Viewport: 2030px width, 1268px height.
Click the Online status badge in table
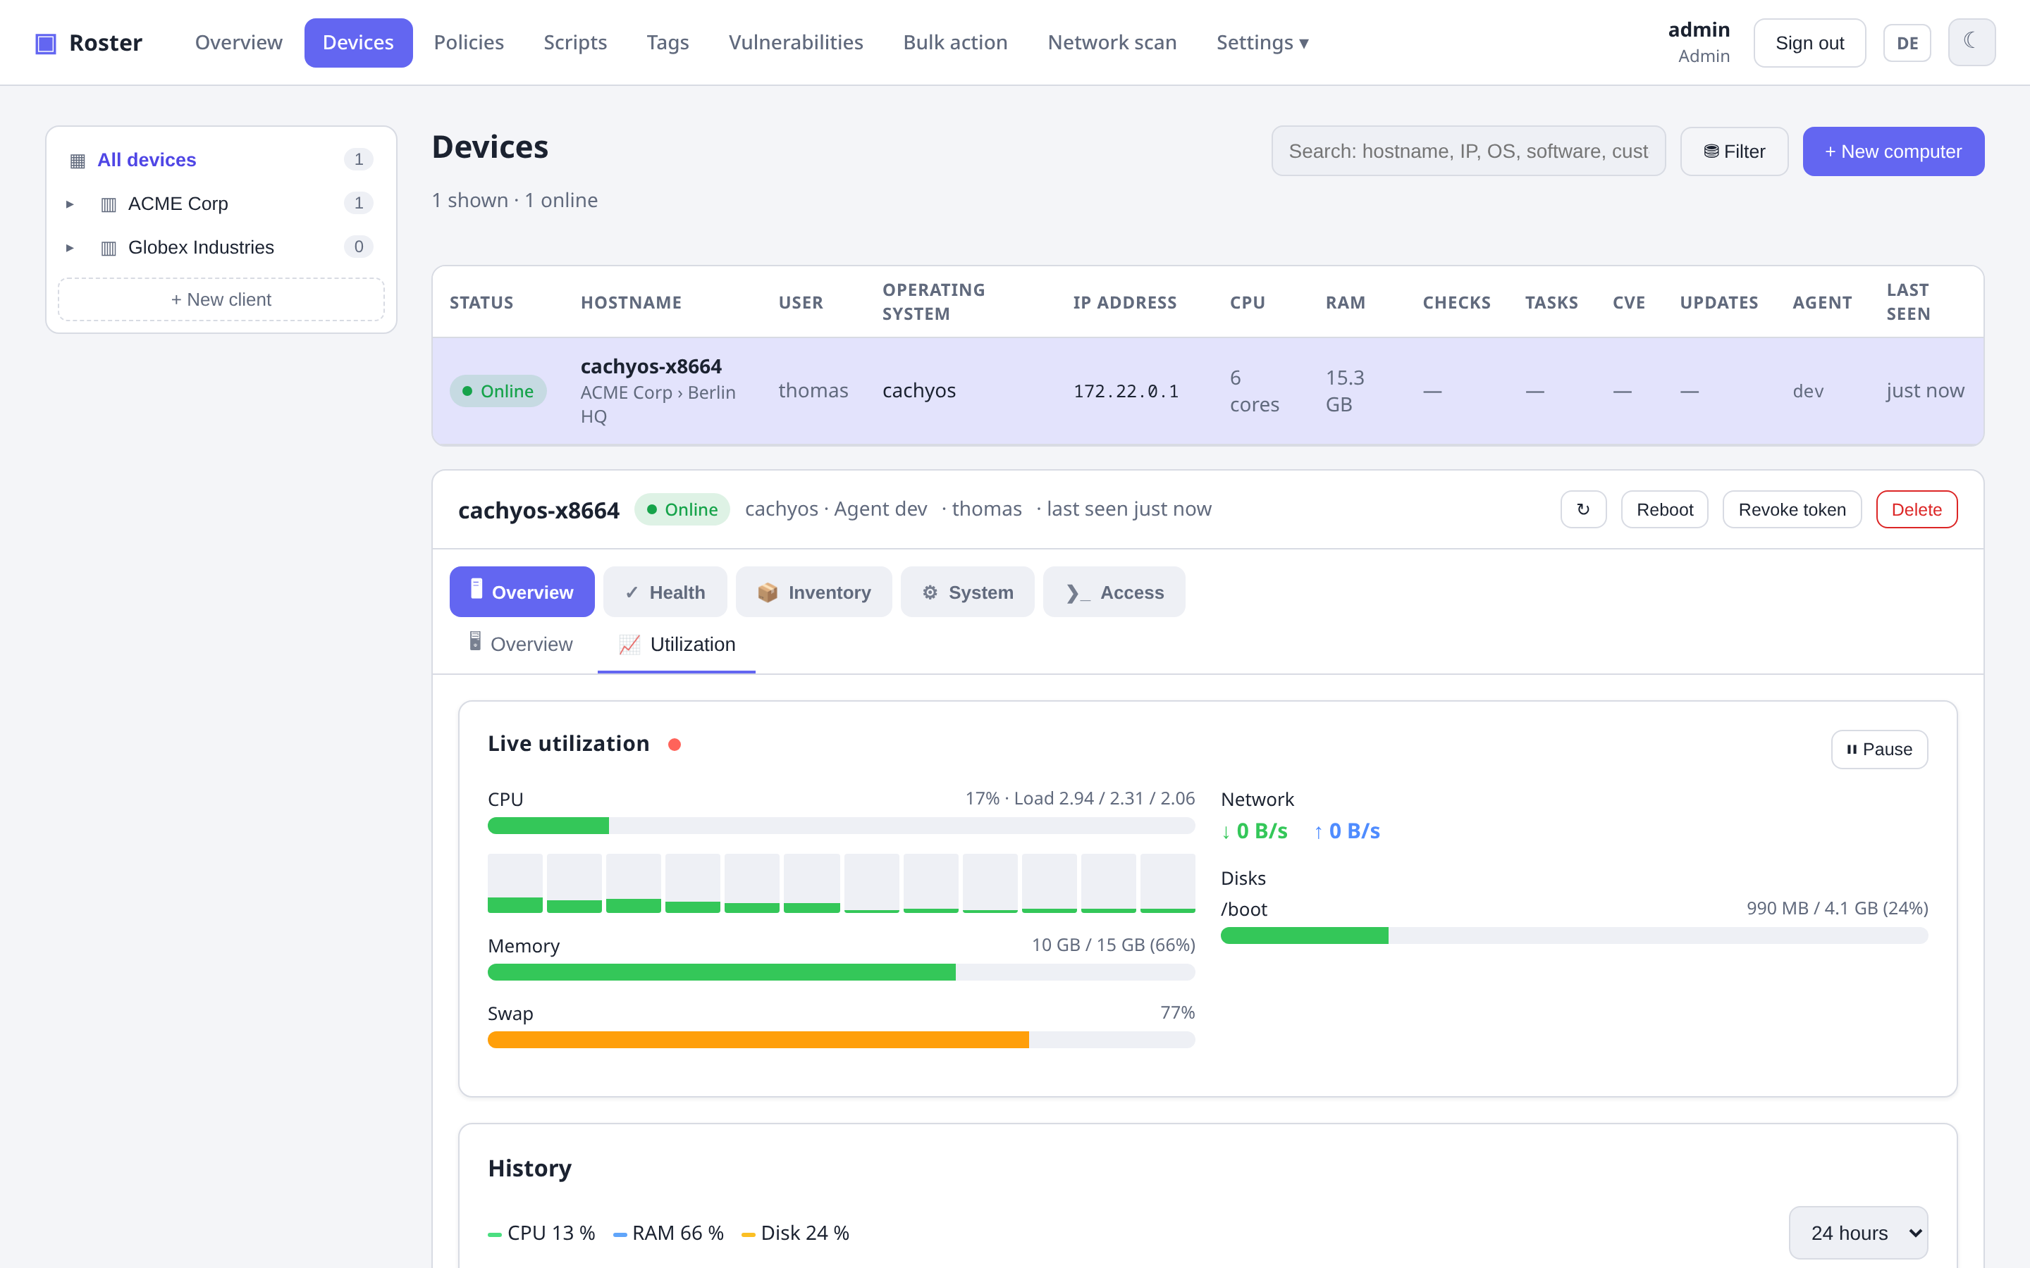pos(498,391)
